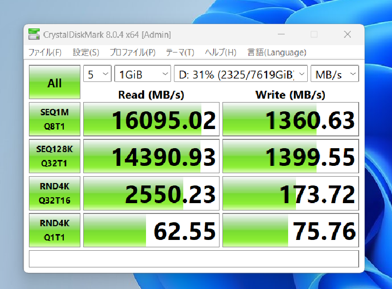Change the MB/s unit dropdown
Image resolution: width=392 pixels, height=289 pixels.
[x=335, y=75]
